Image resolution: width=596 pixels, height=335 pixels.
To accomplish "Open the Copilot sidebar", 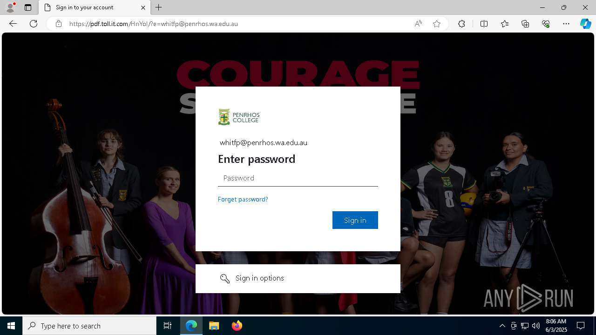I will pyautogui.click(x=585, y=24).
